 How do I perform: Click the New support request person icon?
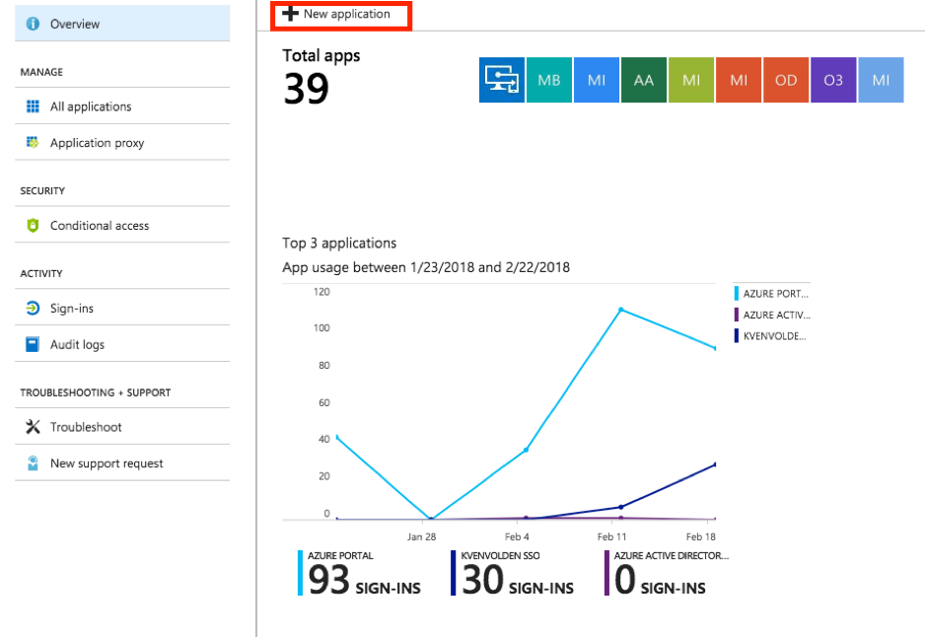(34, 463)
